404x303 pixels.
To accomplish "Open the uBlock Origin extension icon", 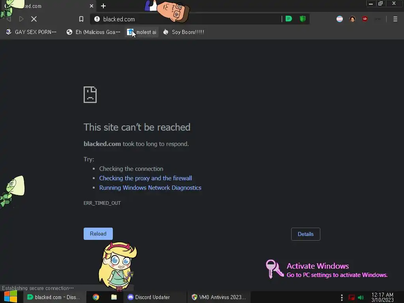I will point(365,19).
